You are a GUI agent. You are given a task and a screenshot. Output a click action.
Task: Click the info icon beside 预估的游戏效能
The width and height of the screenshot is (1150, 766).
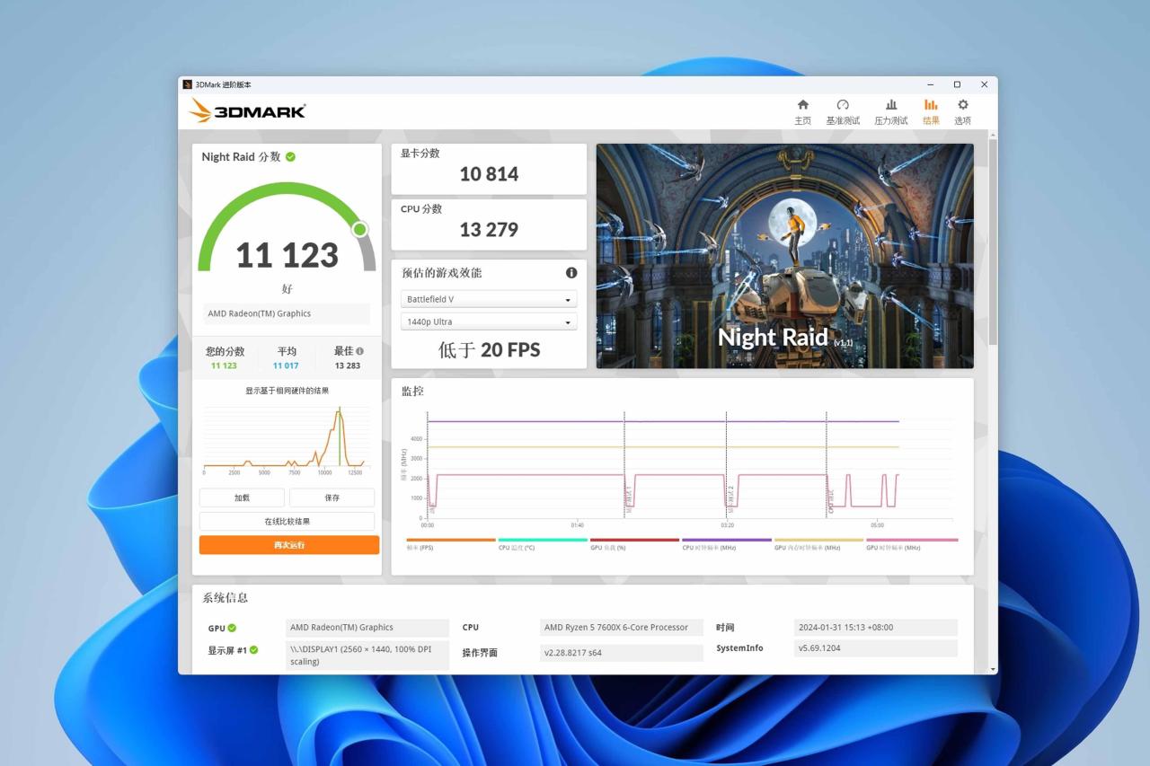click(x=571, y=273)
